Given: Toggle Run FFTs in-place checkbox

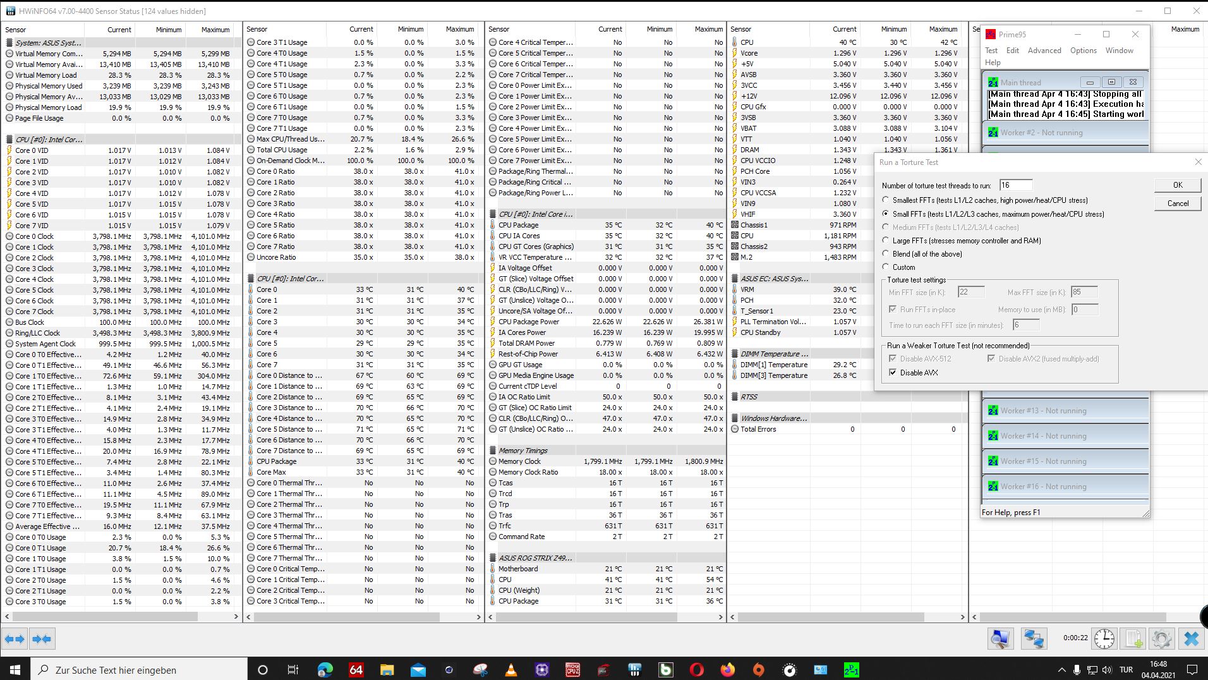Looking at the screenshot, I should [892, 309].
